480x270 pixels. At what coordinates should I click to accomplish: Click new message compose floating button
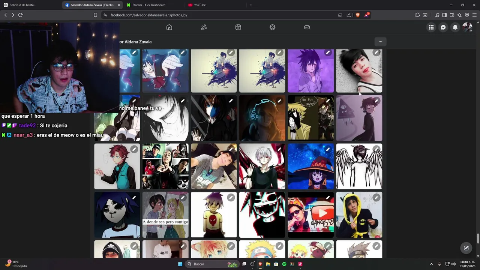(466, 248)
